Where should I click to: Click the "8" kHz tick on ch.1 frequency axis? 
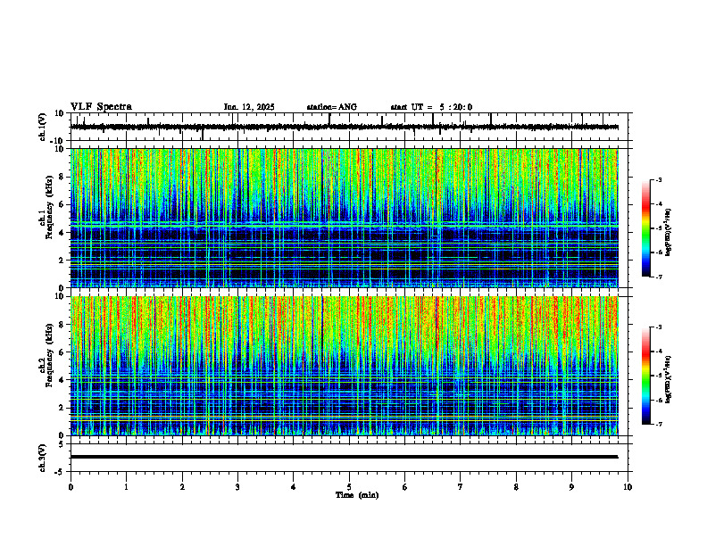[x=62, y=177]
